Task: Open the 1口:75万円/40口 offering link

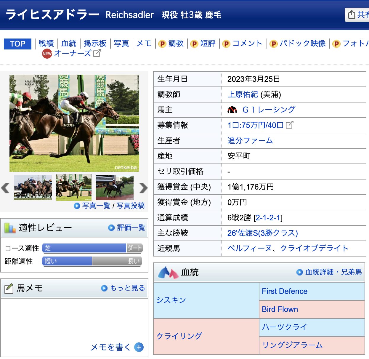Action: tap(256, 125)
